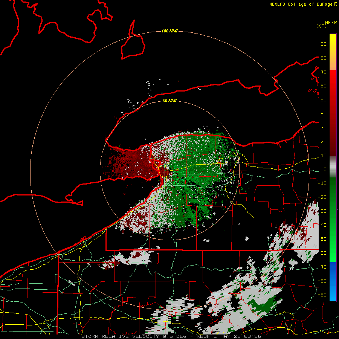Click the positive 30 scale value

pyautogui.click(x=324, y=128)
